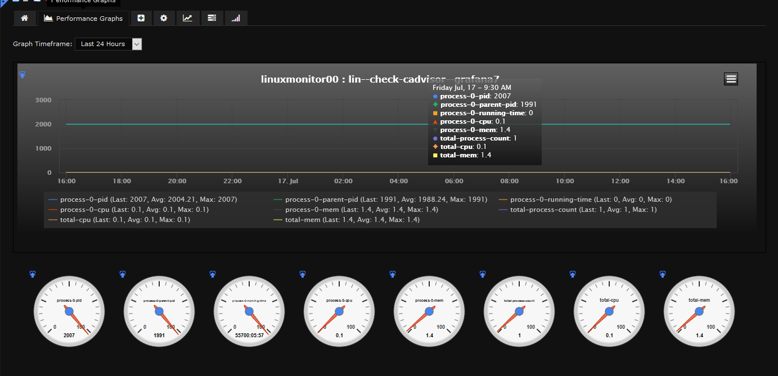The height and width of the screenshot is (376, 778).
Task: Click the plus-square tab icon
Action: coord(141,19)
